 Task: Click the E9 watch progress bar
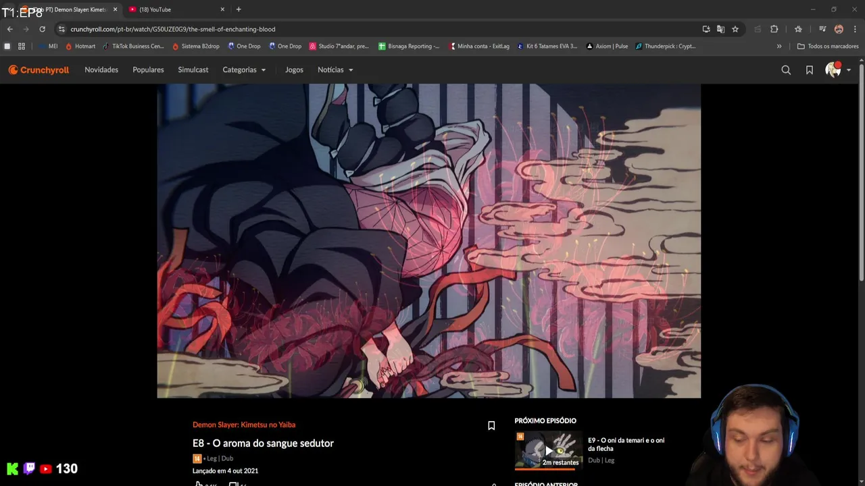549,468
